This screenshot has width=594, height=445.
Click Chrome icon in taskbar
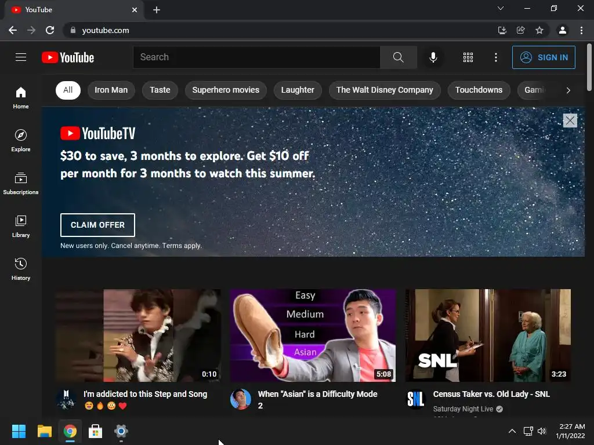tap(70, 431)
